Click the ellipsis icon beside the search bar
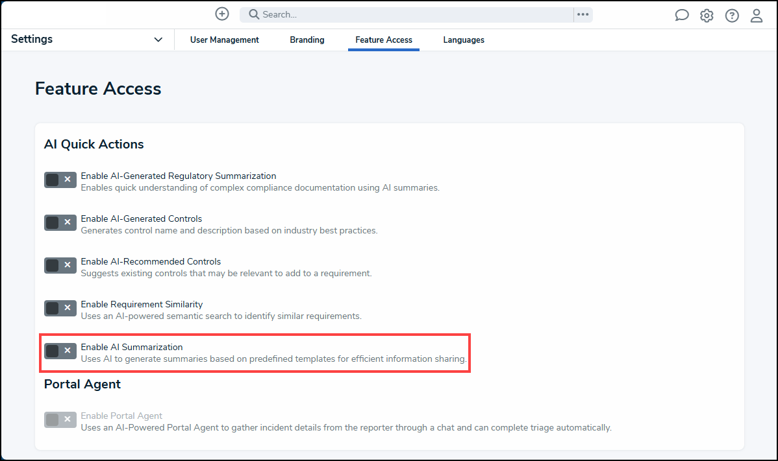This screenshot has height=461, width=778. (x=583, y=14)
